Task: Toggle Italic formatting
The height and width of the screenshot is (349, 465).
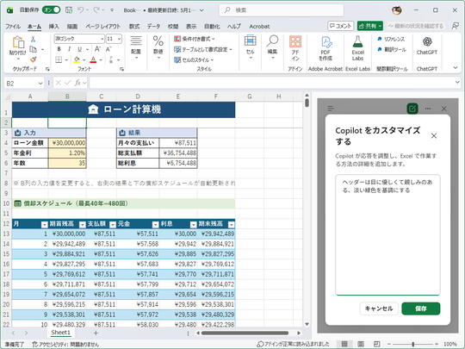Action: 69,49
